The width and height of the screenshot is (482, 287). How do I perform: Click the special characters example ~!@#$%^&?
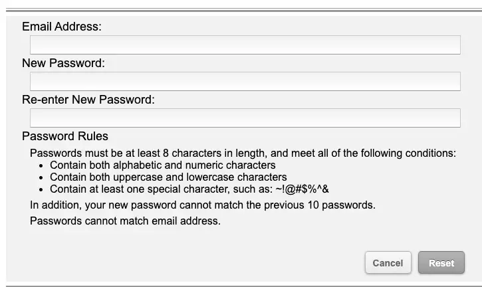[302, 189]
